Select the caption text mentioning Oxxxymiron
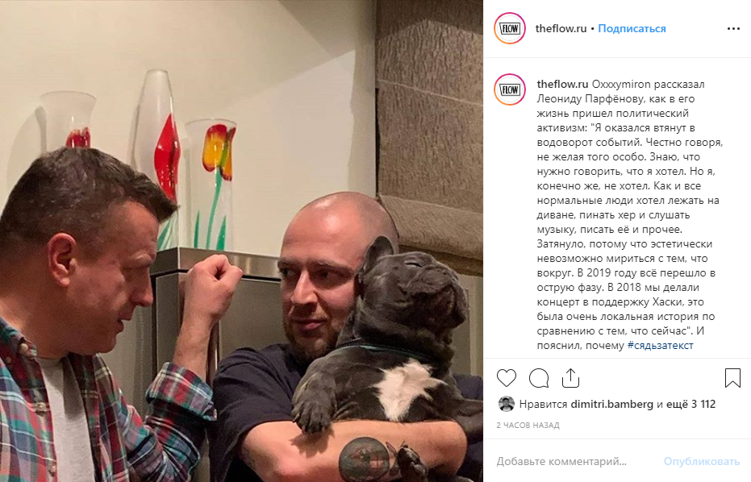The height and width of the screenshot is (482, 751). click(x=630, y=215)
